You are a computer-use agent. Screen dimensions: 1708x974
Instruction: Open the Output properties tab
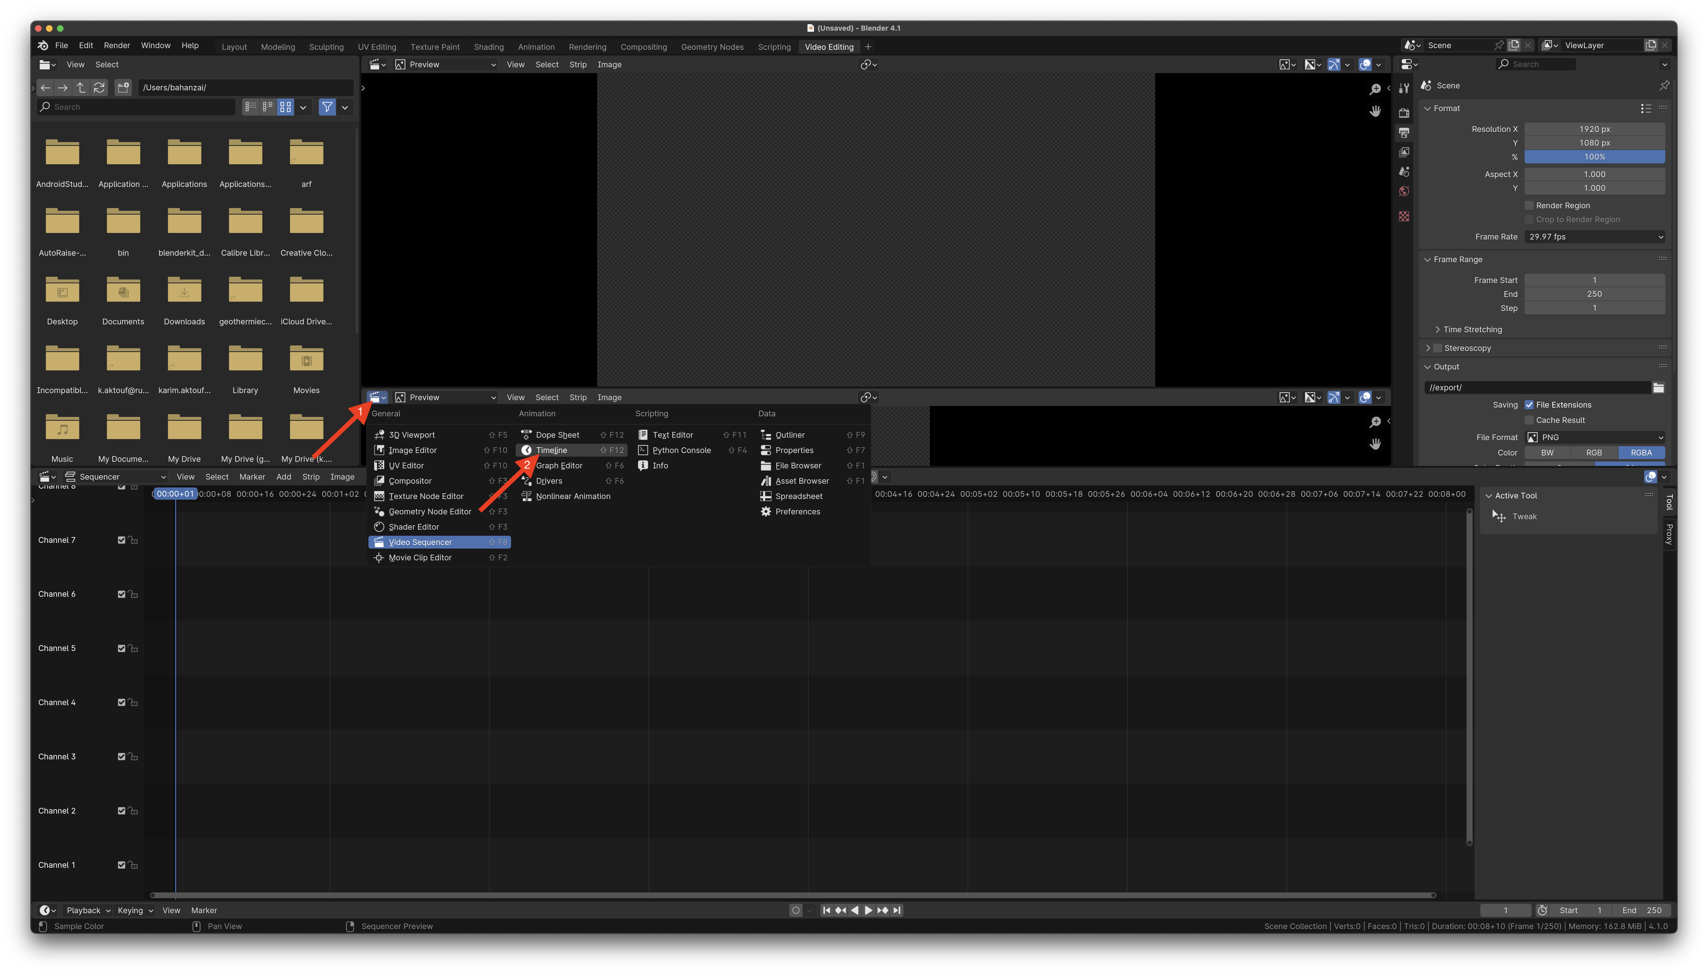pyautogui.click(x=1404, y=132)
